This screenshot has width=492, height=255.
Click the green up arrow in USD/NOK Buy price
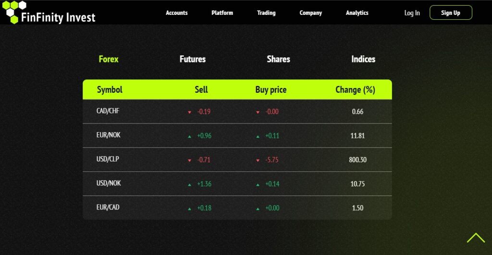click(258, 185)
